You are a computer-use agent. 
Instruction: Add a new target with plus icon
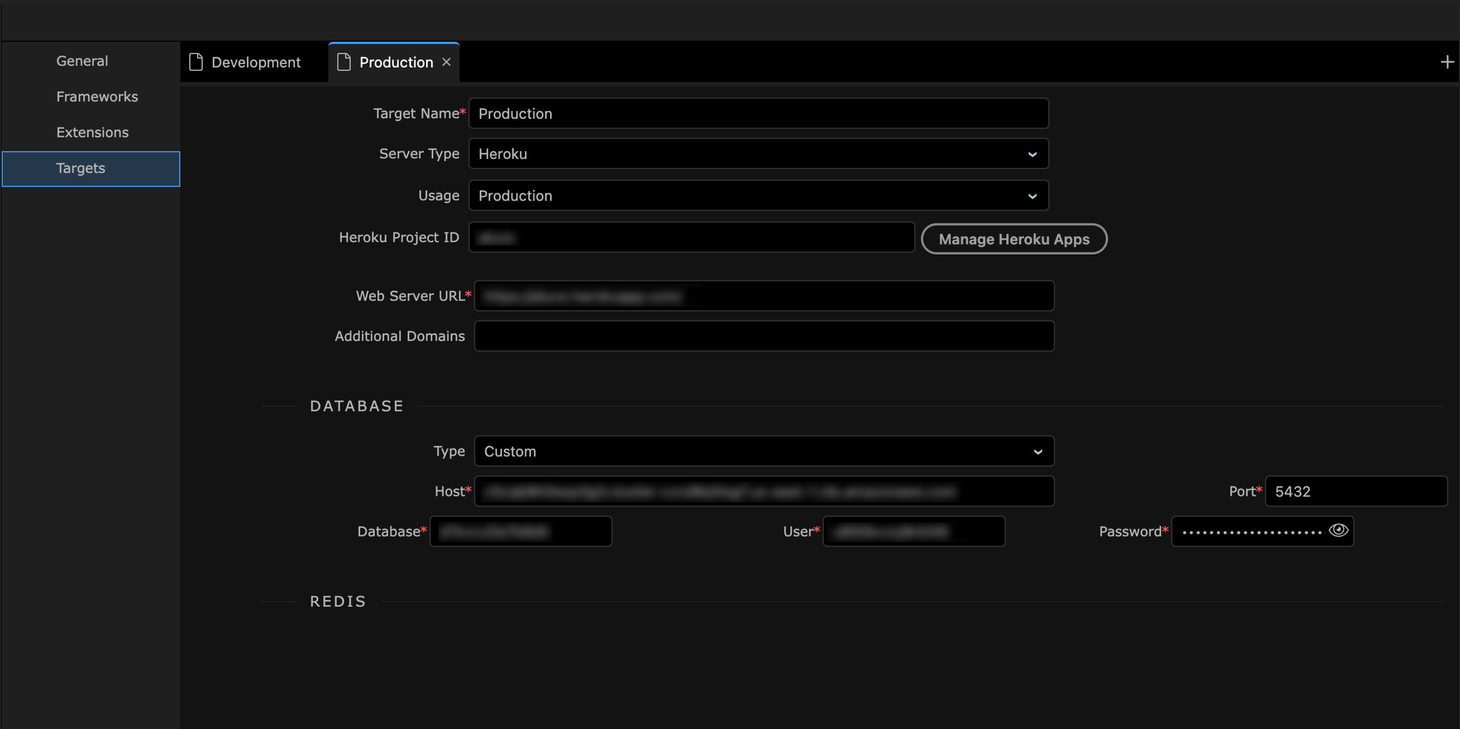(1447, 62)
